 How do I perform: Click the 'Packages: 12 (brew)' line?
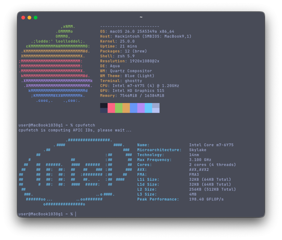(x=123, y=51)
